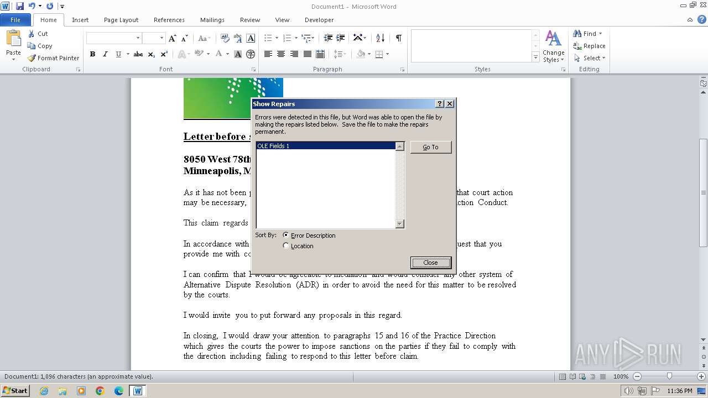Screen dimensions: 708x398
Task: Click the taskbar clock showing 11:36 PM
Action: (680, 391)
